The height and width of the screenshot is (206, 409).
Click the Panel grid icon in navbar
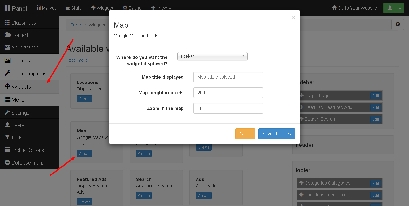[7, 8]
